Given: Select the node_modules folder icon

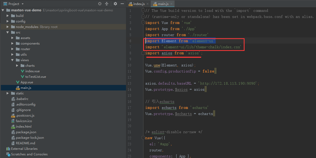Looking at the screenshot, I should point(13,27).
